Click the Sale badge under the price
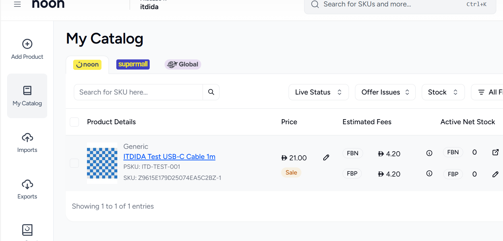Viewport: 503px width, 241px height. tap(291, 172)
